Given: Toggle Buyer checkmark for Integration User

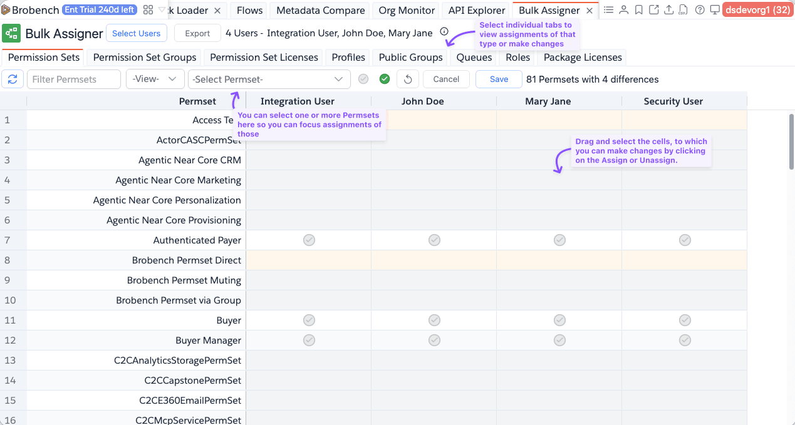Looking at the screenshot, I should [x=309, y=320].
